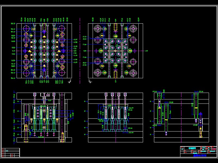Select the revision table in the bottom-left corner
Image resolution: width=218 pixels, height=163 pixels.
click(11, 152)
